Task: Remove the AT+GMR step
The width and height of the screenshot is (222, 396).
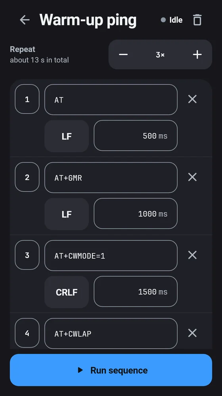Action: [192, 177]
